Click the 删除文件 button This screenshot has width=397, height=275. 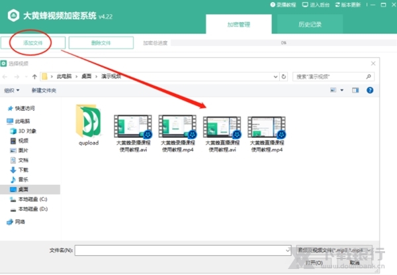[x=101, y=43]
